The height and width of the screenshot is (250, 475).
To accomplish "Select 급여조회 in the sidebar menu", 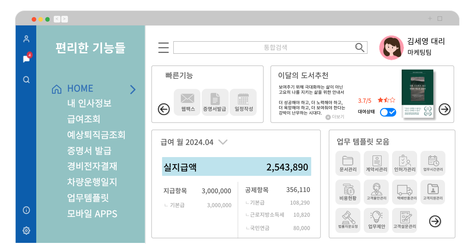I will click(84, 119).
